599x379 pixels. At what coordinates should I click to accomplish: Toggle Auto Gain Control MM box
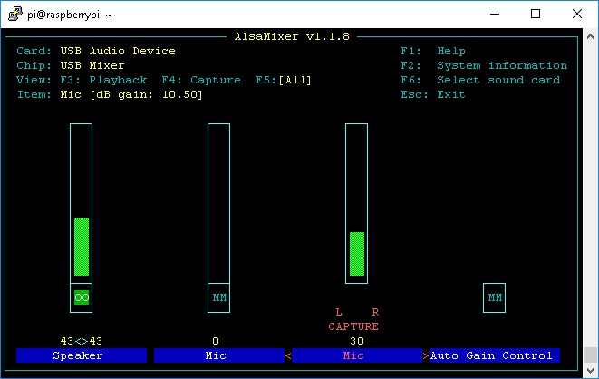tap(494, 297)
